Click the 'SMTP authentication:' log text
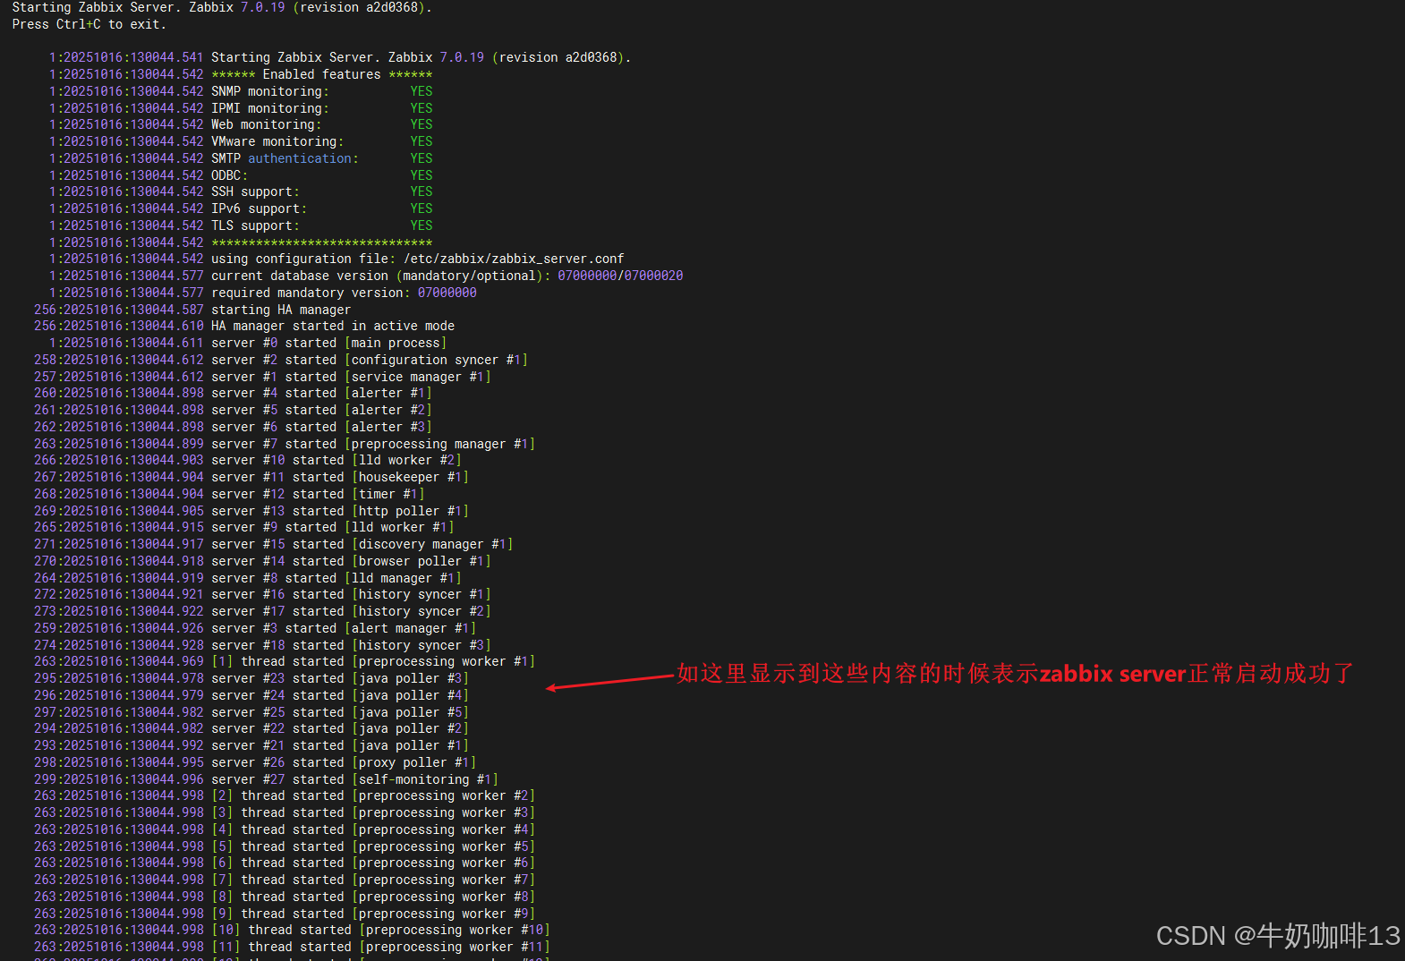 pos(285,158)
